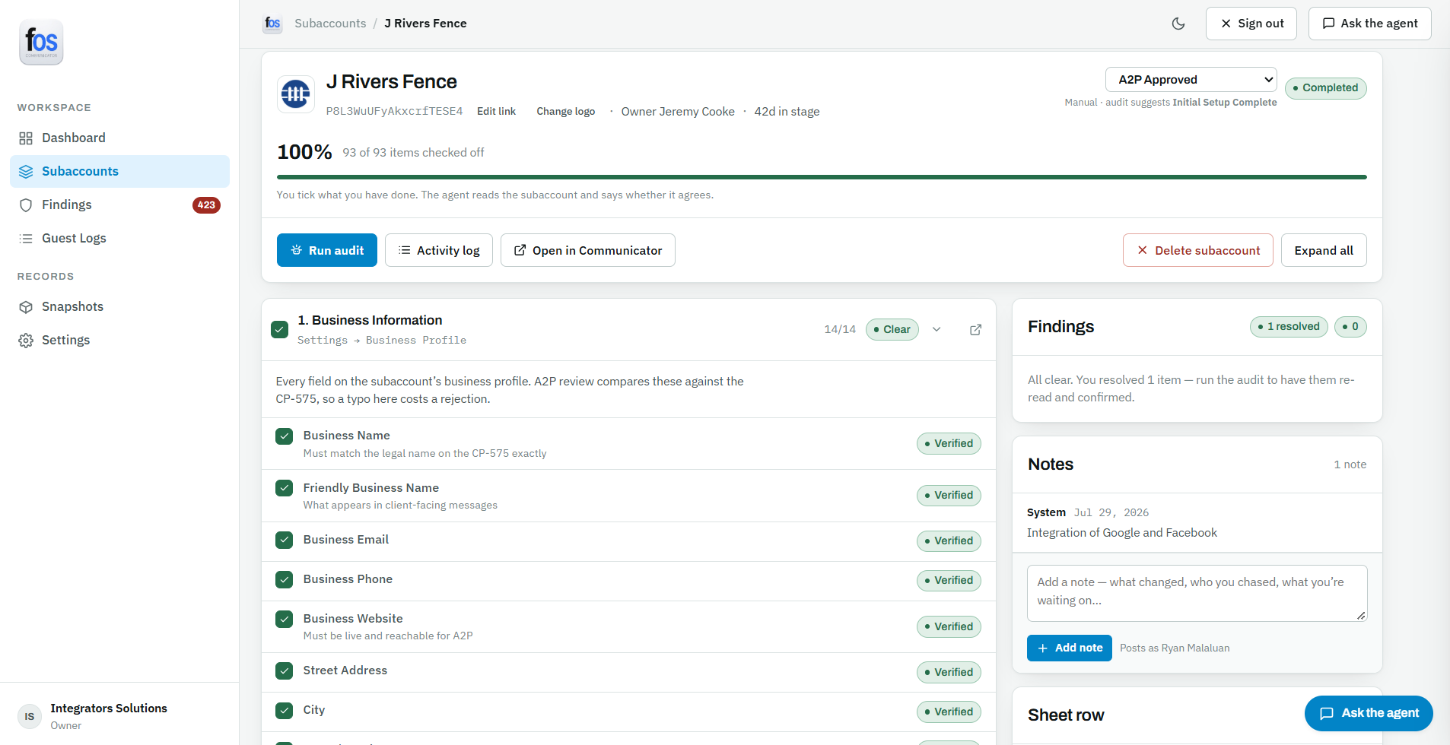The width and height of the screenshot is (1450, 745).
Task: Click the IS avatar for Integrators Solutions
Action: pos(30,716)
